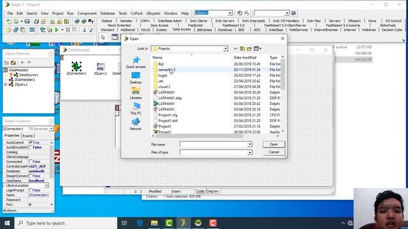This screenshot has height=229, width=408.
Task: Click the Save floppy-disk toolbar icon
Action: 27,22
